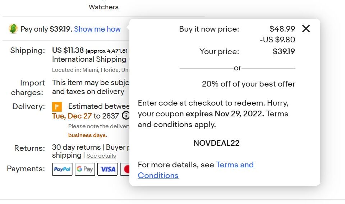Click the "expires Nov 29, 2022" text

coord(225,114)
